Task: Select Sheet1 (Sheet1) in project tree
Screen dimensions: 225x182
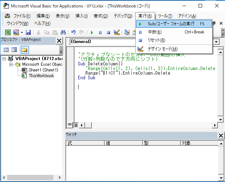Action: pyautogui.click(x=43, y=70)
